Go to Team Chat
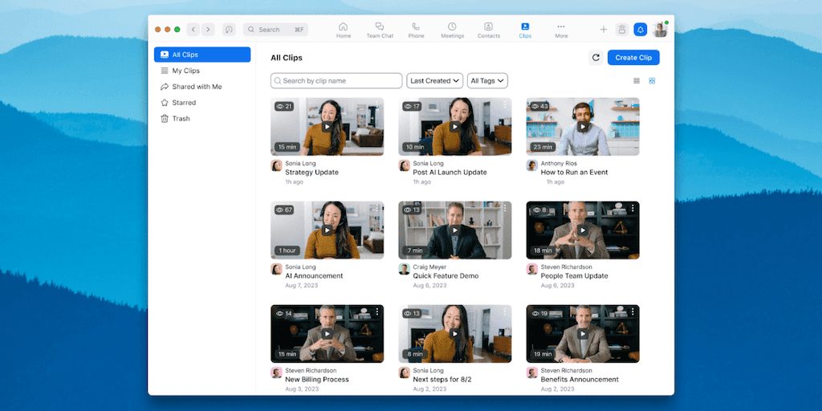 point(380,30)
